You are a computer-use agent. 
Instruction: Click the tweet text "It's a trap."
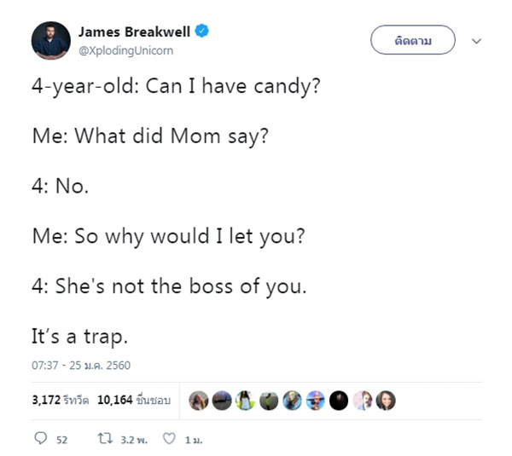79,337
